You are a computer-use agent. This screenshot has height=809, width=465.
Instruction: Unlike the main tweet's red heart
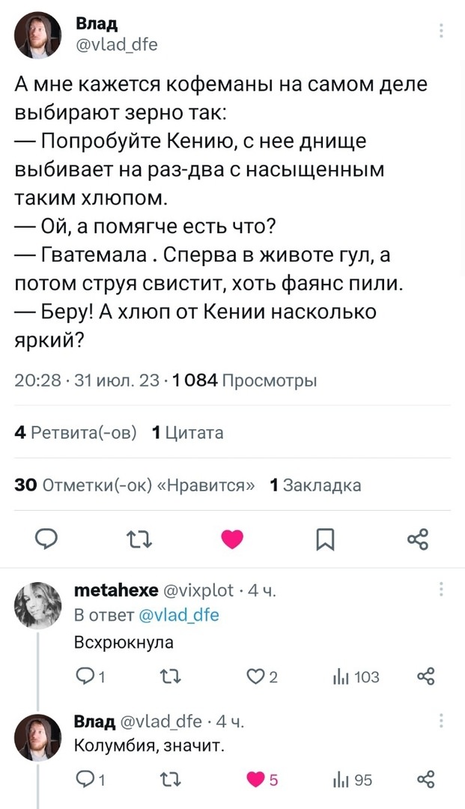coord(232,538)
